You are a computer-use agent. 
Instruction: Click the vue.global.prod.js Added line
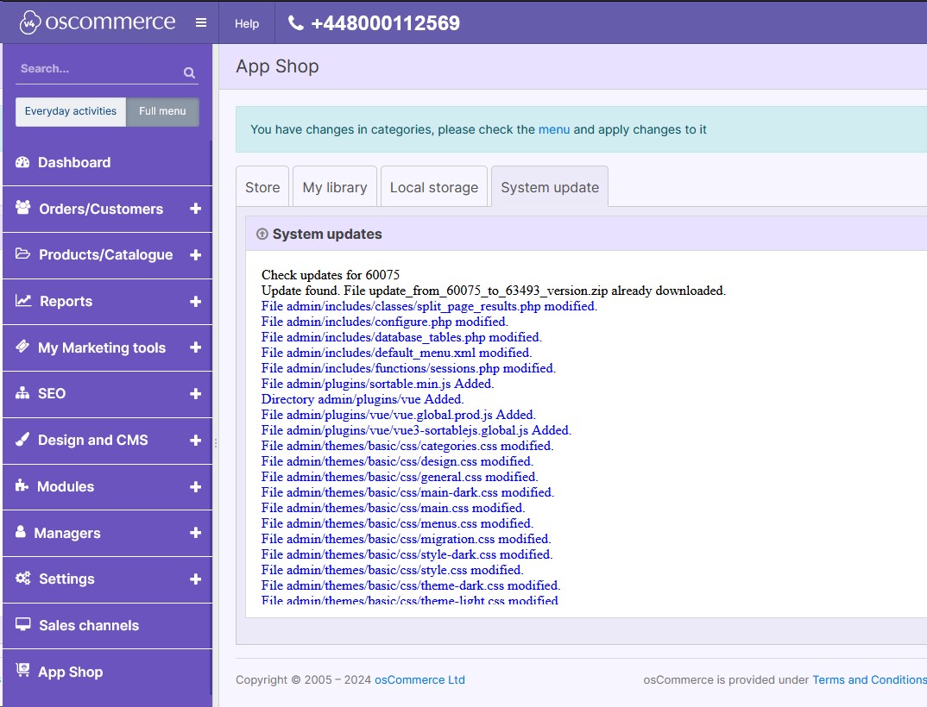point(399,415)
